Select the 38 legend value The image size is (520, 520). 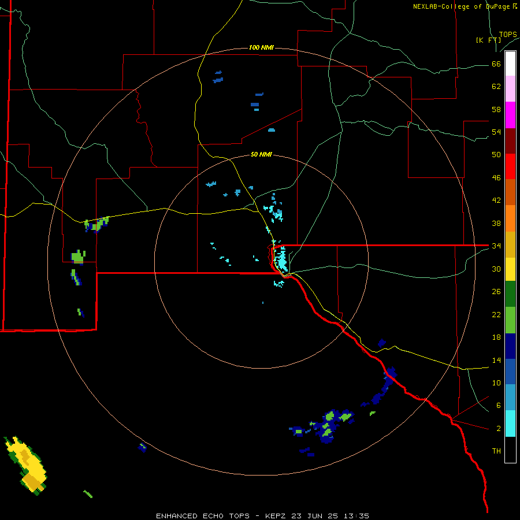pyautogui.click(x=496, y=223)
